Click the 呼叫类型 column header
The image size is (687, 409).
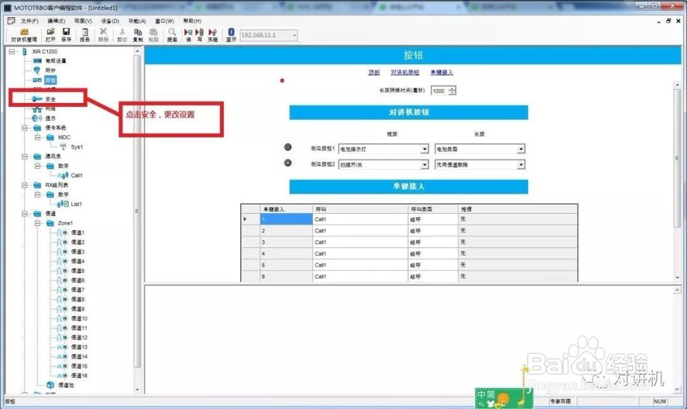click(433, 209)
